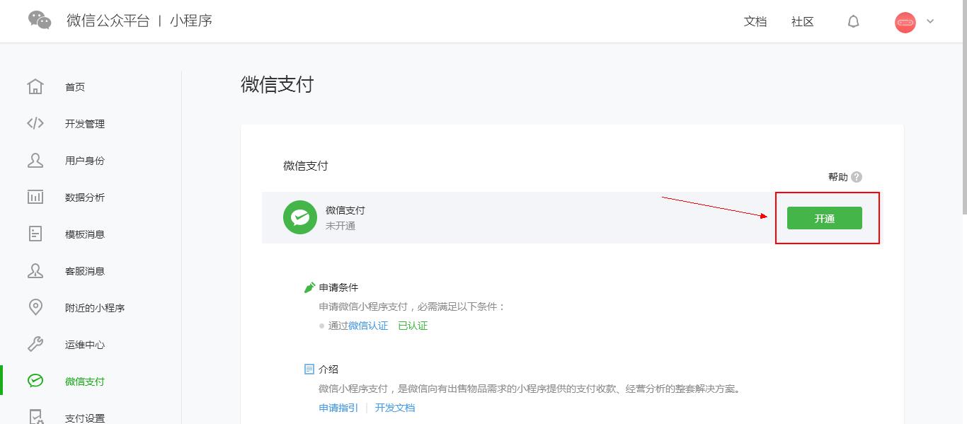Click the green WeChat Pay round logo

point(300,217)
